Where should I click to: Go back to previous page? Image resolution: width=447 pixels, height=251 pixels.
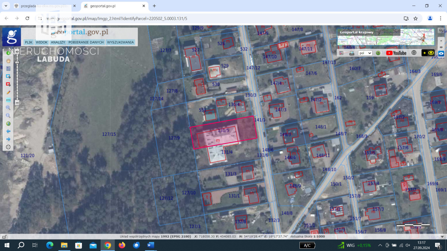[6, 18]
